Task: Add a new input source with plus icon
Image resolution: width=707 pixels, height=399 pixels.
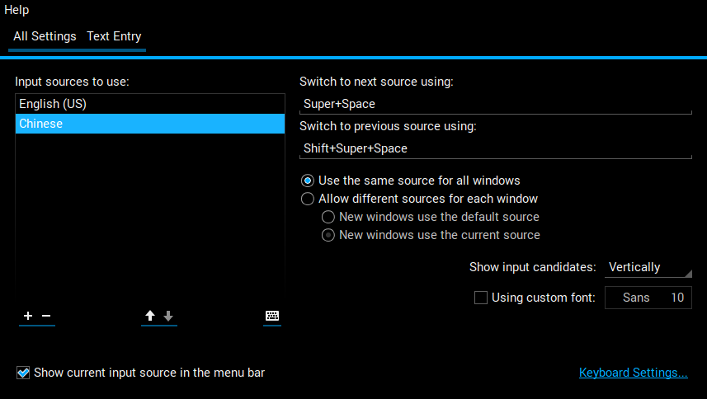Action: (28, 316)
